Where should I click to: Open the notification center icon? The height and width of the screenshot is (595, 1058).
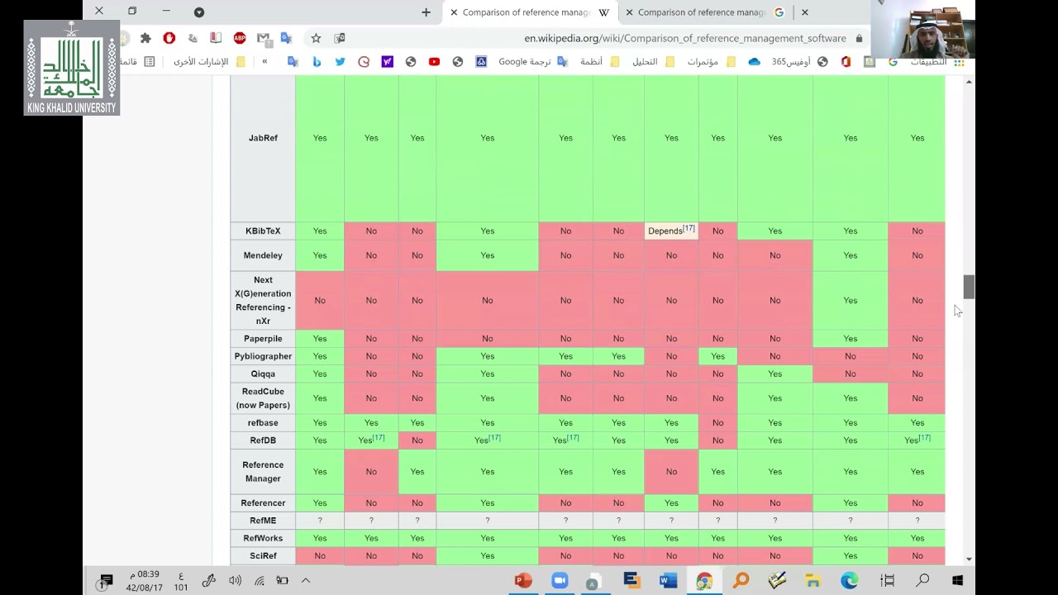(105, 581)
